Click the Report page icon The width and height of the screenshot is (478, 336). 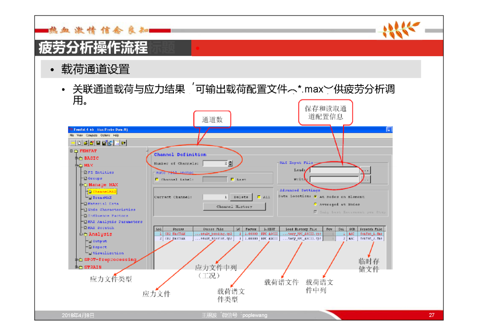tap(90, 247)
